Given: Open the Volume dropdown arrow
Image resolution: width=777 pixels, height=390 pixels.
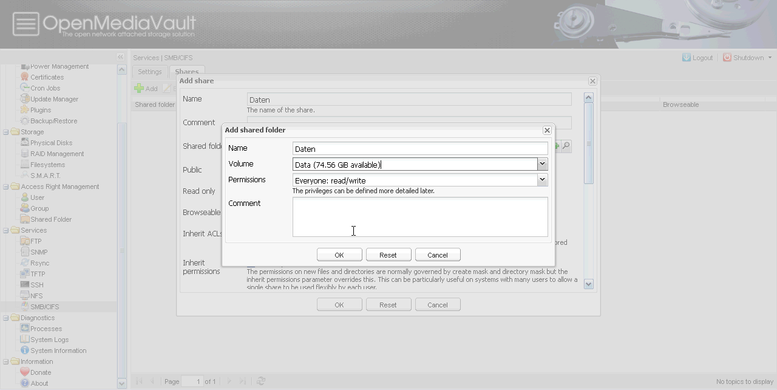Looking at the screenshot, I should [x=542, y=165].
